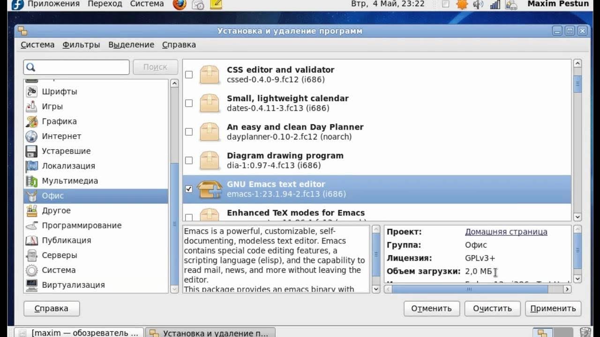Select the Интернет globe icon

(x=31, y=136)
